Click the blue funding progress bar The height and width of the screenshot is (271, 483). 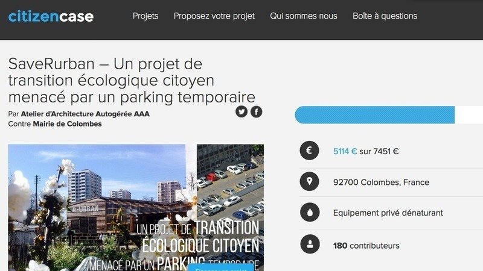point(374,115)
